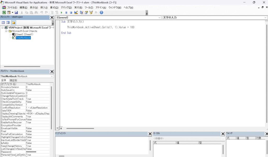Click the (オブジェクト名) property value field
The image size is (268, 157).
38,84
